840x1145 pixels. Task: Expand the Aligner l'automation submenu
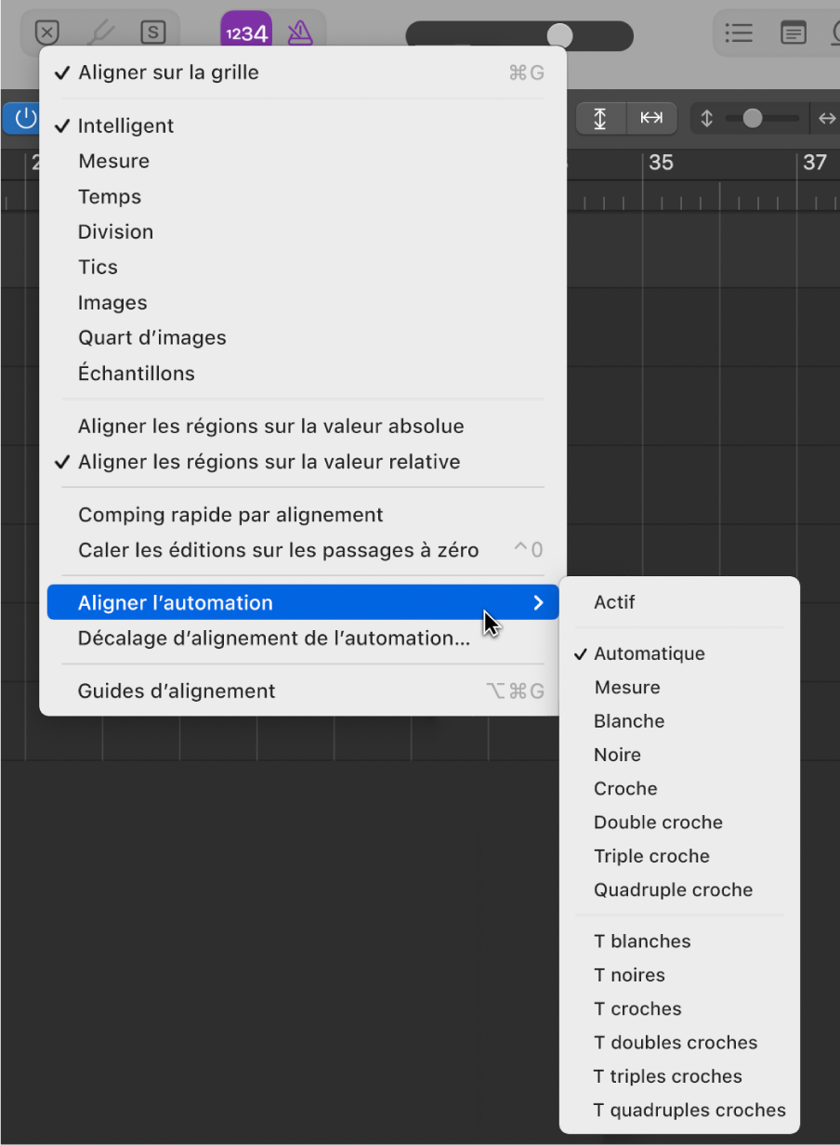point(176,602)
